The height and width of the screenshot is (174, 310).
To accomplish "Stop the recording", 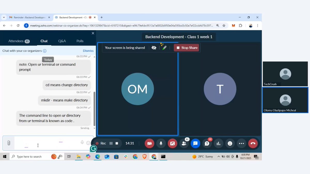I will pos(117,143).
